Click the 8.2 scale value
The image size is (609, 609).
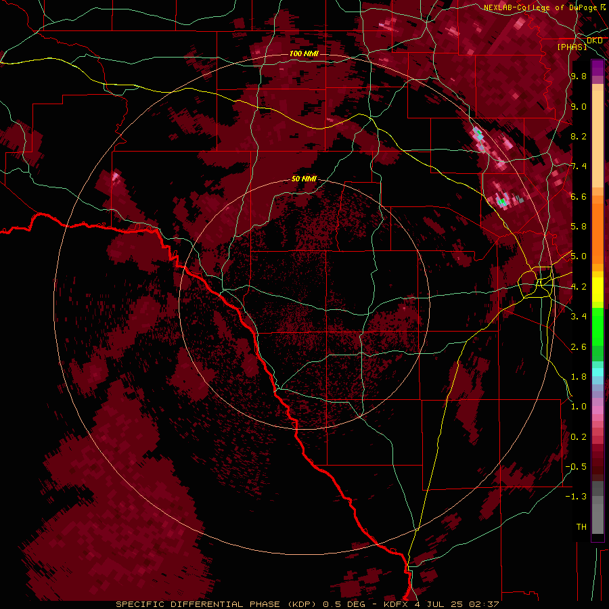(579, 136)
